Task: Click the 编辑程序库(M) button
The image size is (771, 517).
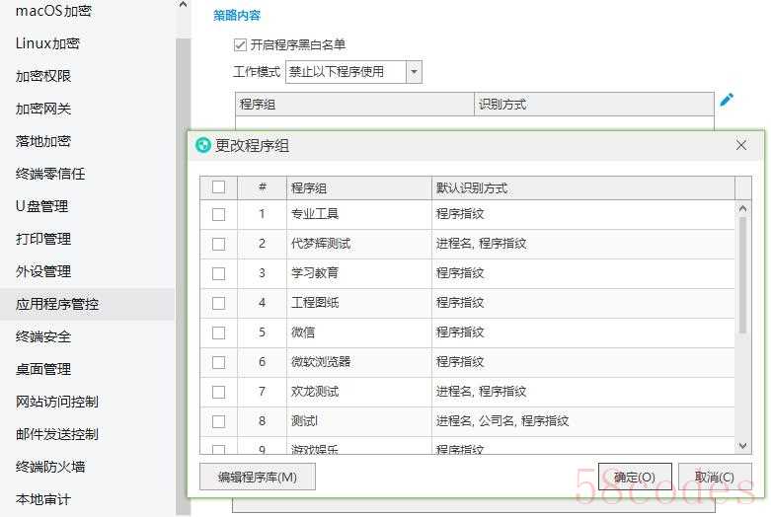Action: click(x=257, y=478)
